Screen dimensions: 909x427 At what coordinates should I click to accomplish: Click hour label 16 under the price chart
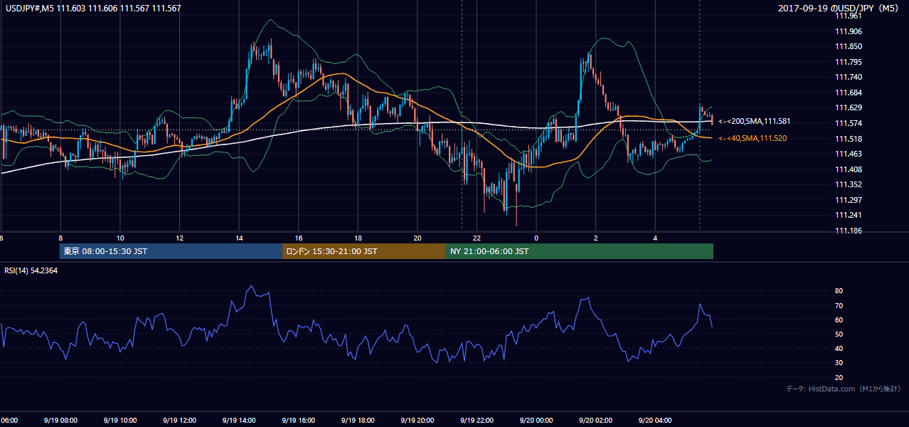point(299,238)
